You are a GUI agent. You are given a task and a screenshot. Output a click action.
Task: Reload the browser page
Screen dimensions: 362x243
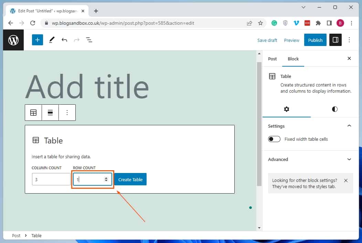[33, 23]
